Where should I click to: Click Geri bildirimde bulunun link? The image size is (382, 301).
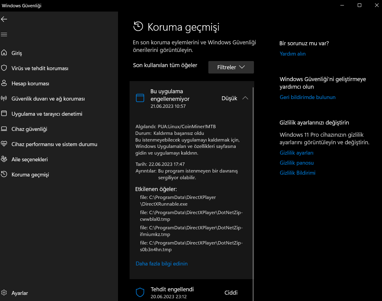click(x=307, y=97)
